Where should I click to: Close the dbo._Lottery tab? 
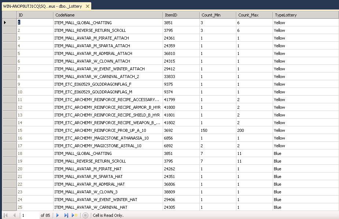[88, 6]
